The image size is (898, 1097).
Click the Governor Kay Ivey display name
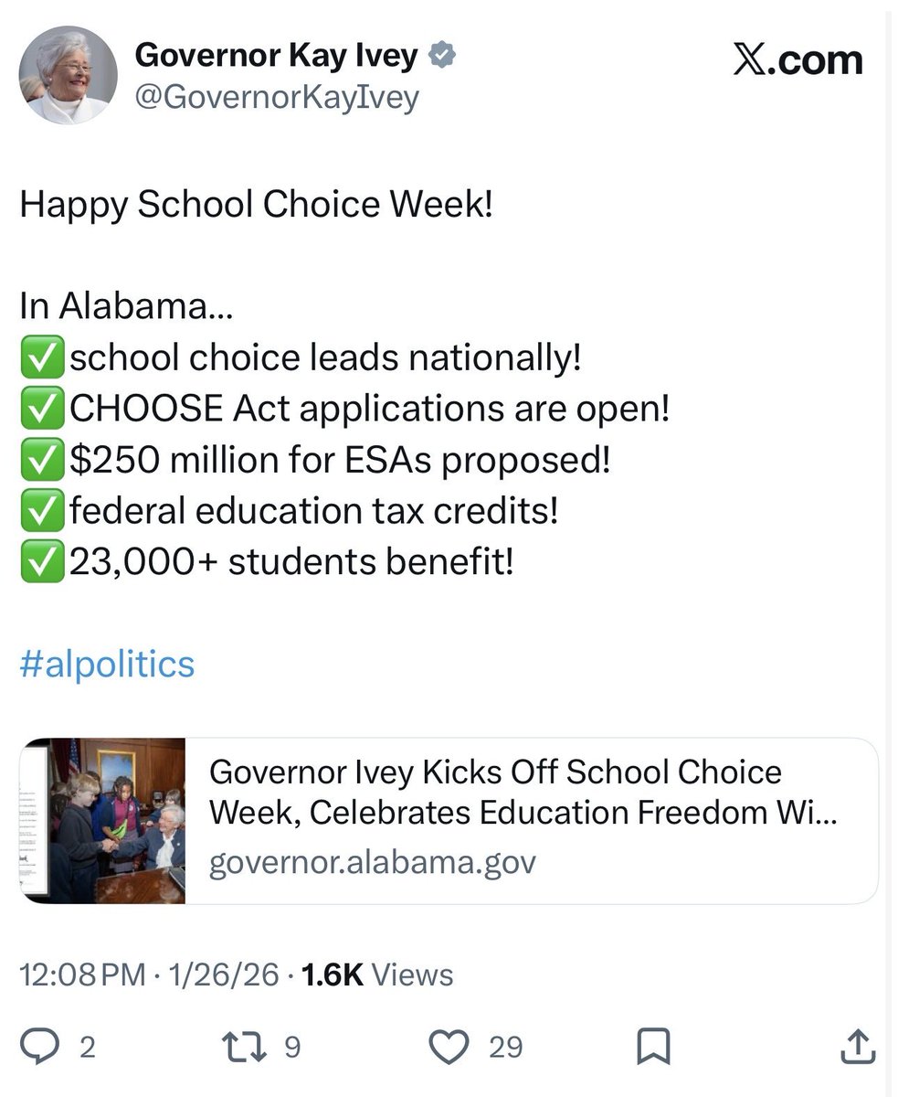coord(277,56)
